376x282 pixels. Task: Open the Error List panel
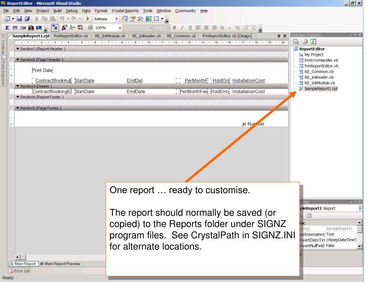tap(19, 271)
